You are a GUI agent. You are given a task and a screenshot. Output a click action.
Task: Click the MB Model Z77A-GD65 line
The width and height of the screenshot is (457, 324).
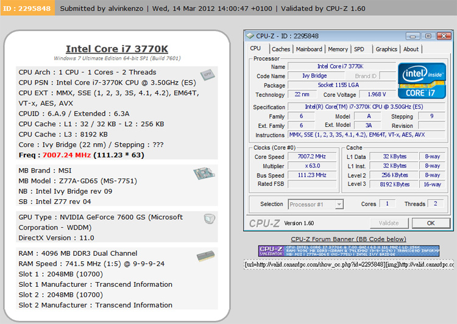pyautogui.click(x=78, y=181)
